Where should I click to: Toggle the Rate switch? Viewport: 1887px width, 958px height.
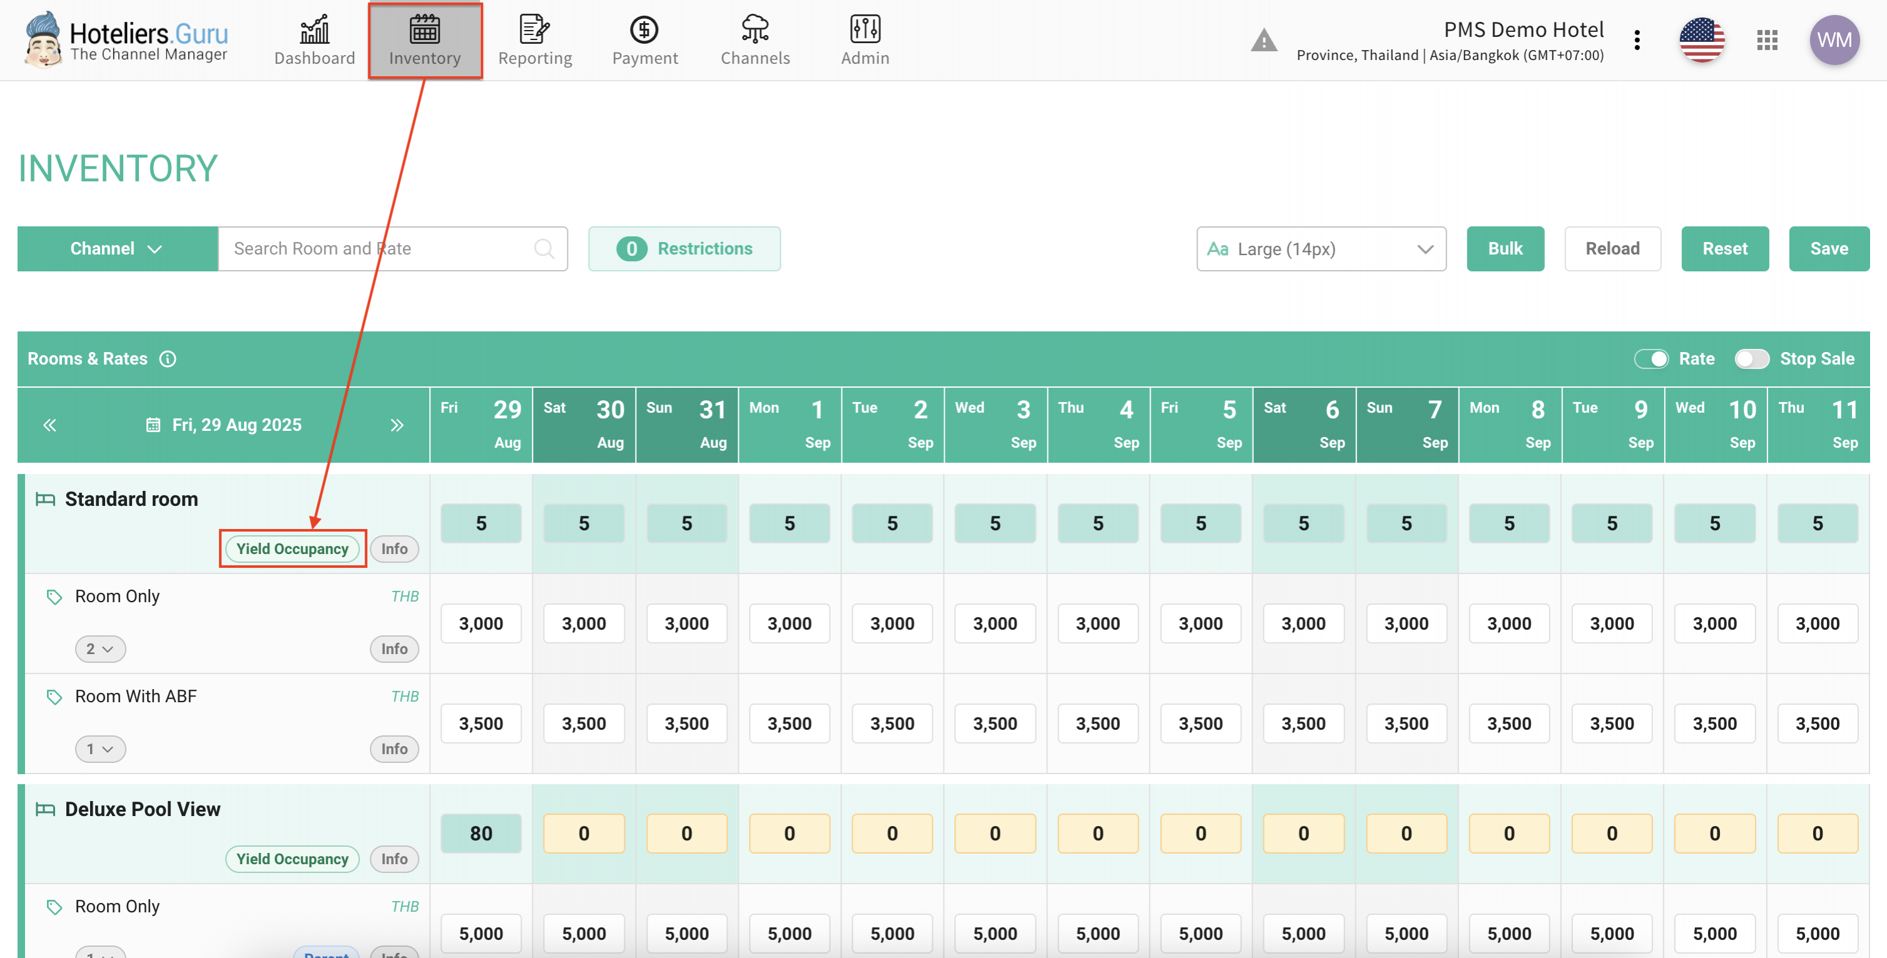[x=1651, y=359]
